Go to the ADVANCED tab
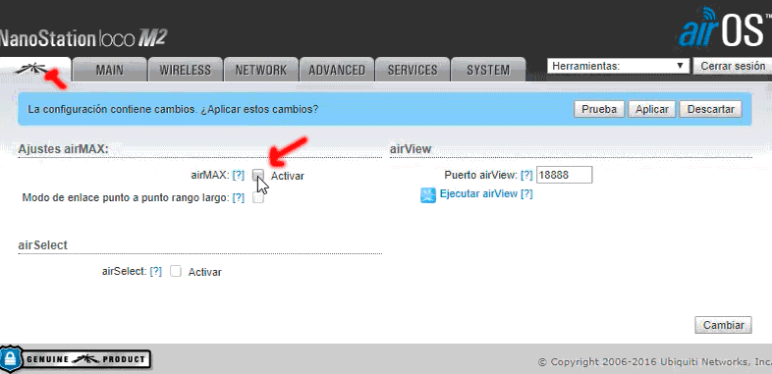Screen dimensions: 772x374 337,70
